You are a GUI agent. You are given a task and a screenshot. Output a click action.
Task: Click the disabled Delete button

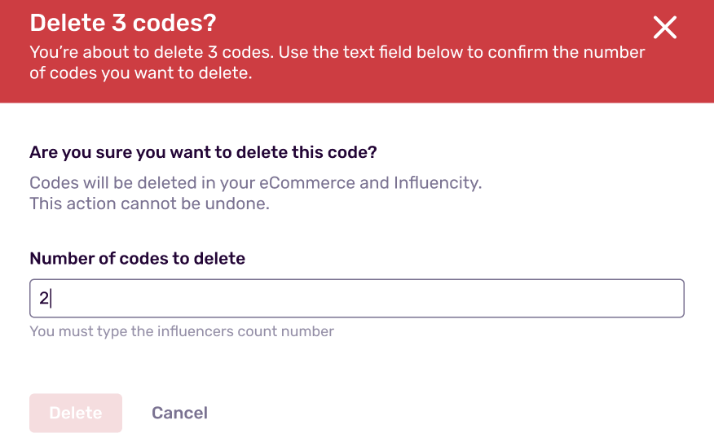tap(76, 413)
